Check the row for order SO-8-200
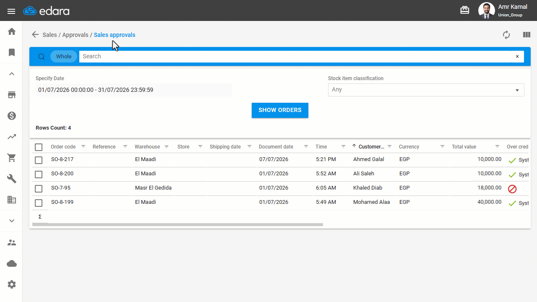Screen dimensions: 537x302 [39, 174]
